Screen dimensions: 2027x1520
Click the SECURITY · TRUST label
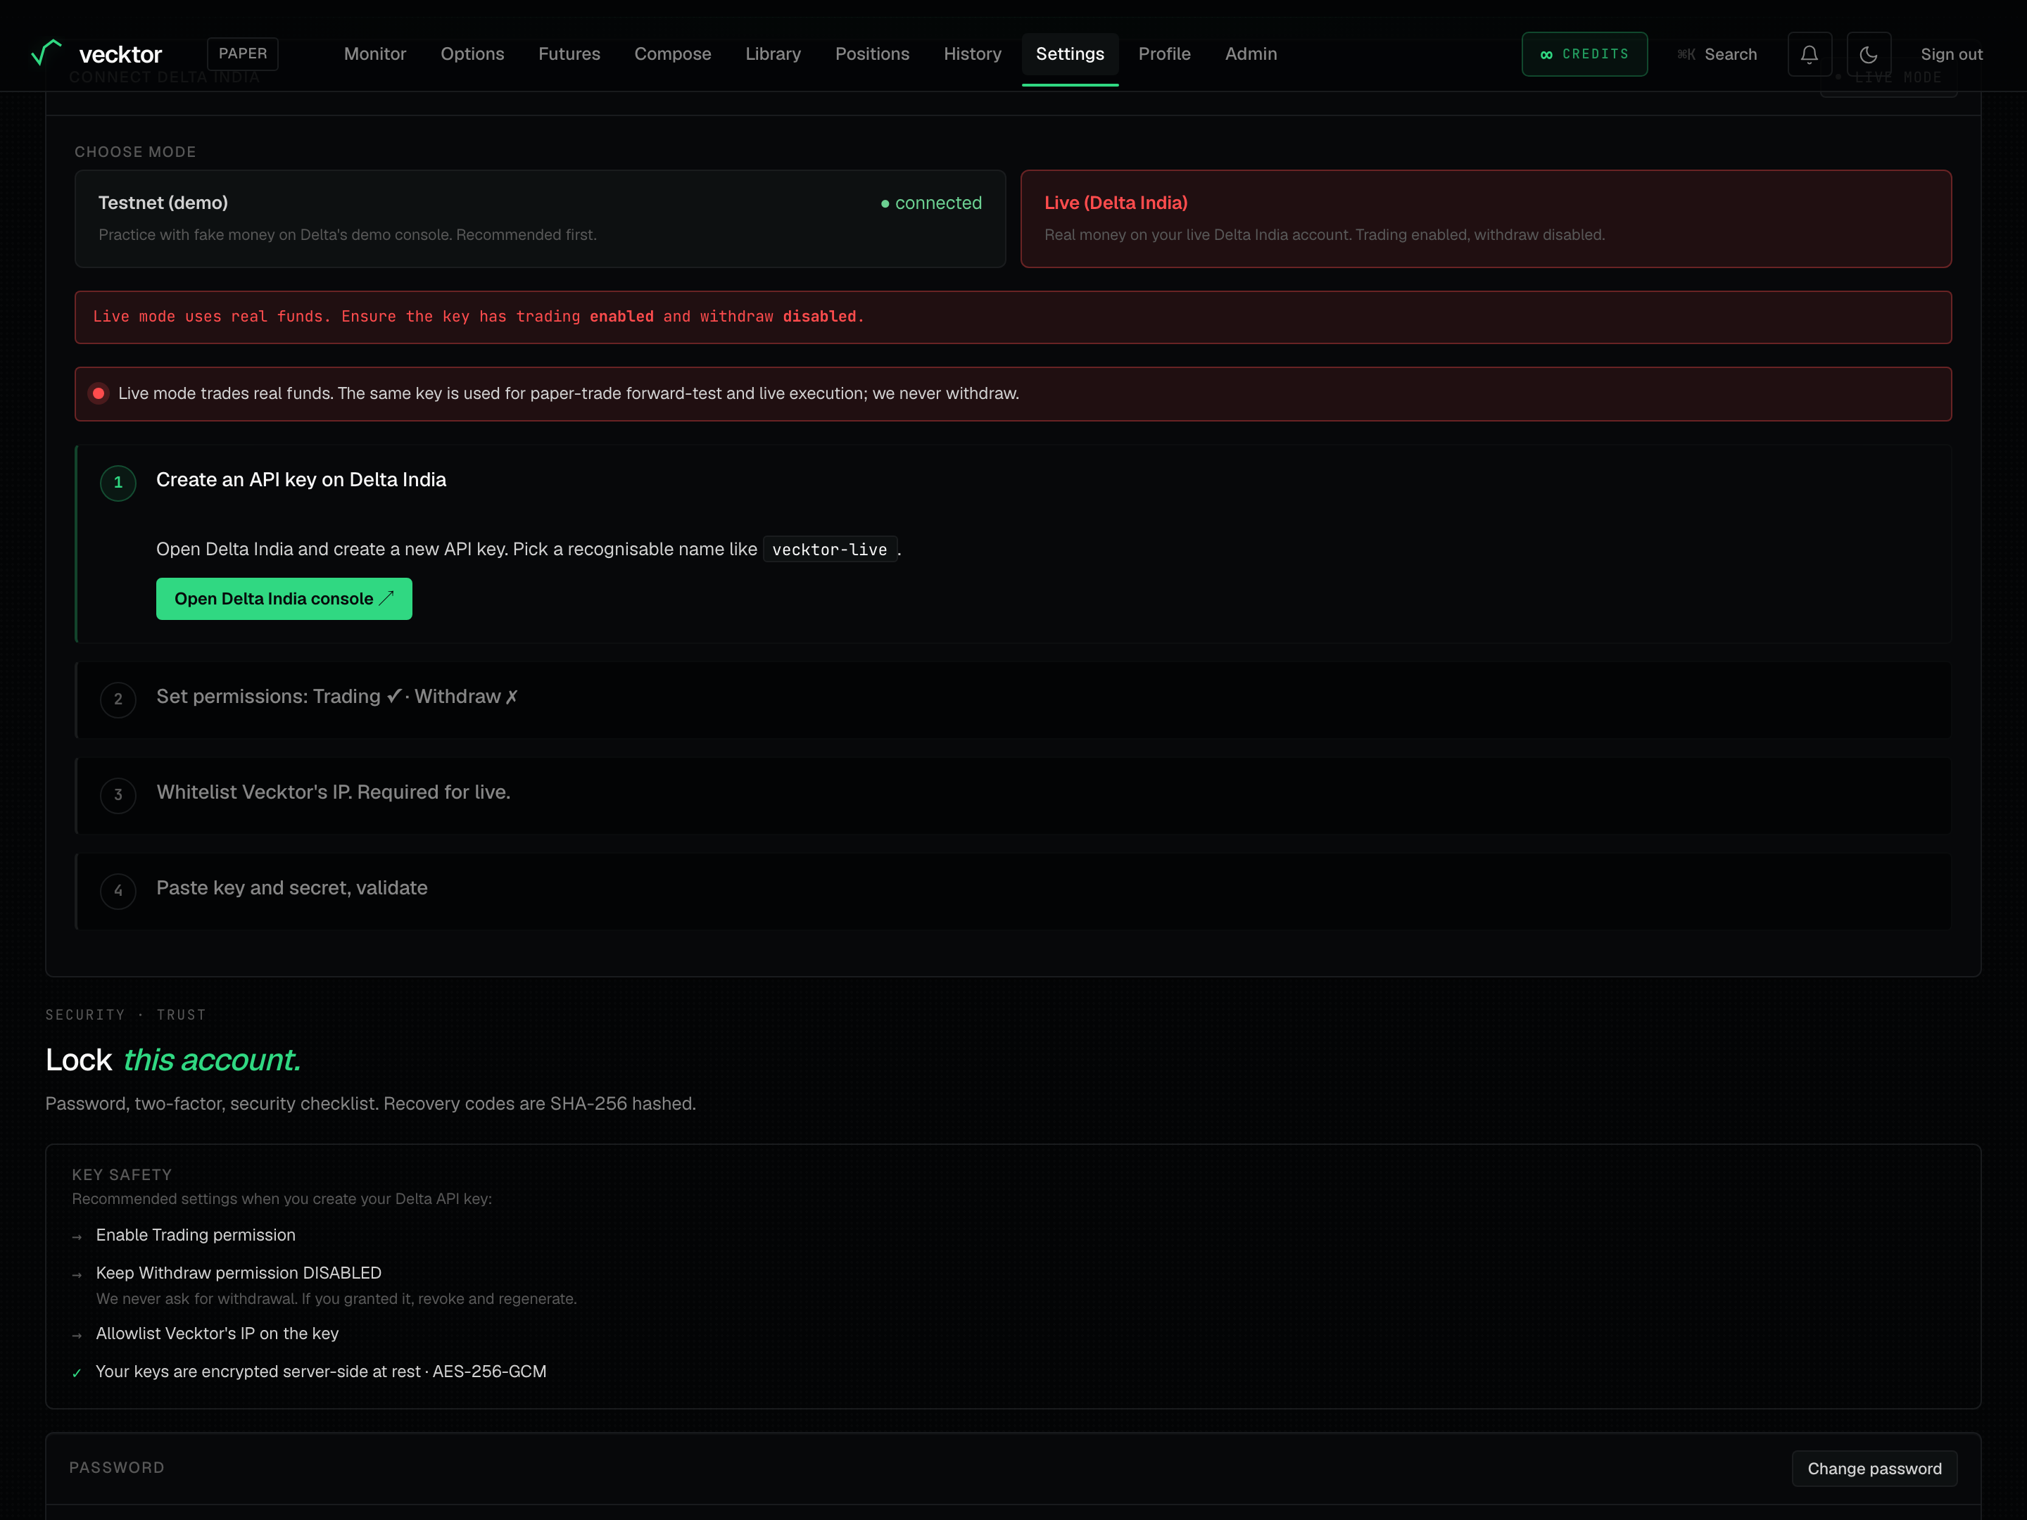click(x=125, y=1014)
